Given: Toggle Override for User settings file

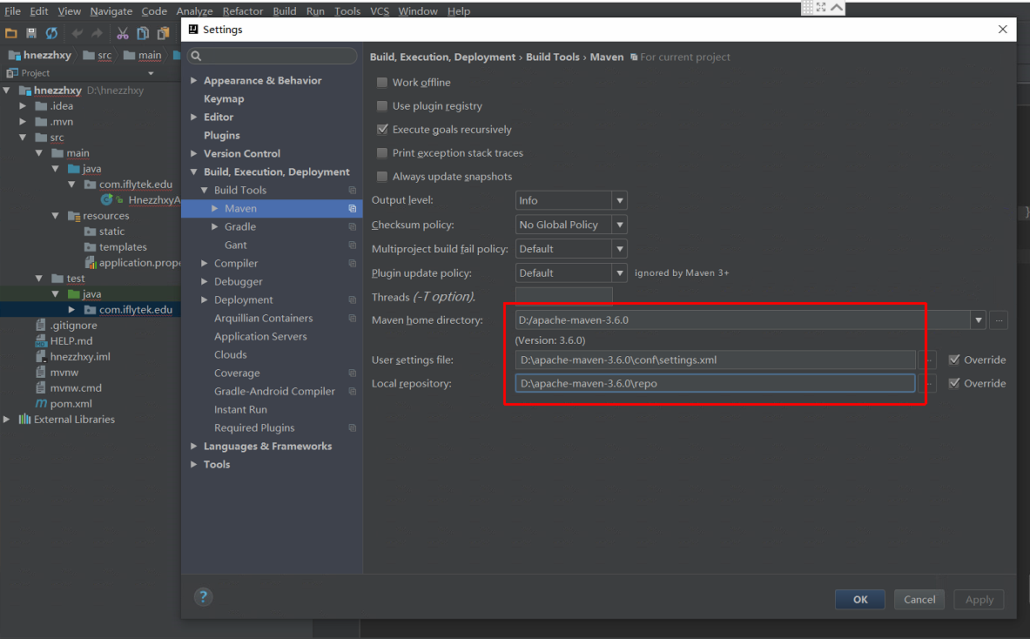Looking at the screenshot, I should coord(953,360).
